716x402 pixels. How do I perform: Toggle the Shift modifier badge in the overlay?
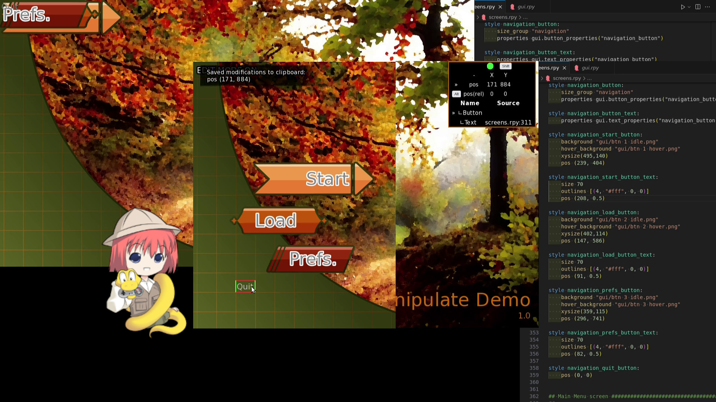tap(505, 66)
